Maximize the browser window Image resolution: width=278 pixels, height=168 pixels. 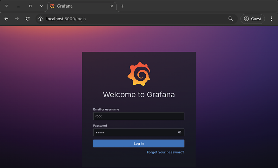30,6
